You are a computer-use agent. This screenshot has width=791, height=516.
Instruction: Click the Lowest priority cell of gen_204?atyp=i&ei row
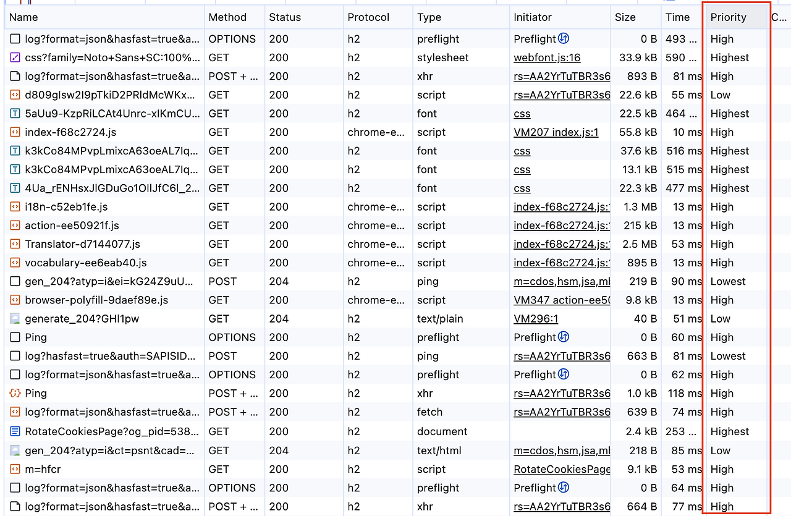pyautogui.click(x=728, y=281)
